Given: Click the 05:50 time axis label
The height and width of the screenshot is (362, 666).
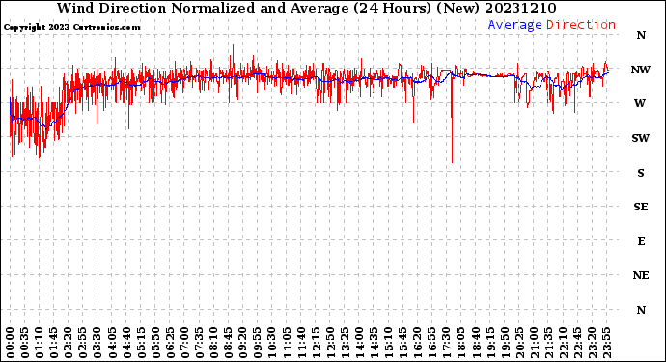Looking at the screenshot, I should point(155,343).
